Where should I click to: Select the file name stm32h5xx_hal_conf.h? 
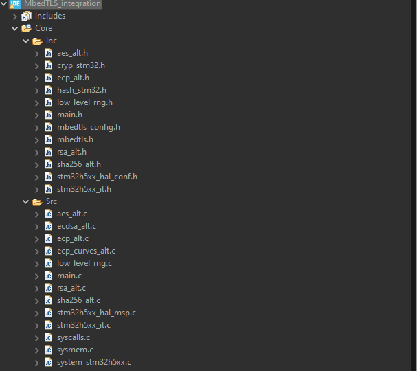point(97,177)
